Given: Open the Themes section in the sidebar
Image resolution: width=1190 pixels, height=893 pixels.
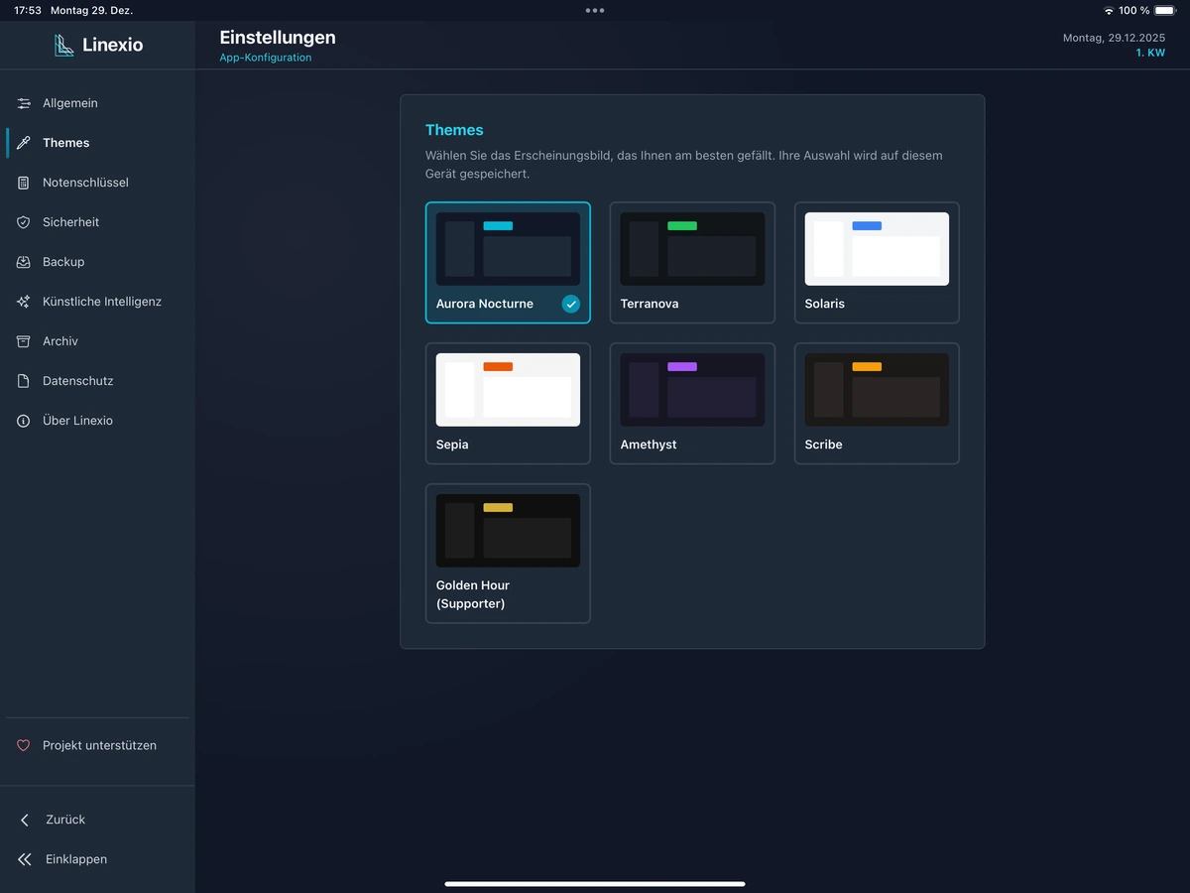Looking at the screenshot, I should [65, 142].
